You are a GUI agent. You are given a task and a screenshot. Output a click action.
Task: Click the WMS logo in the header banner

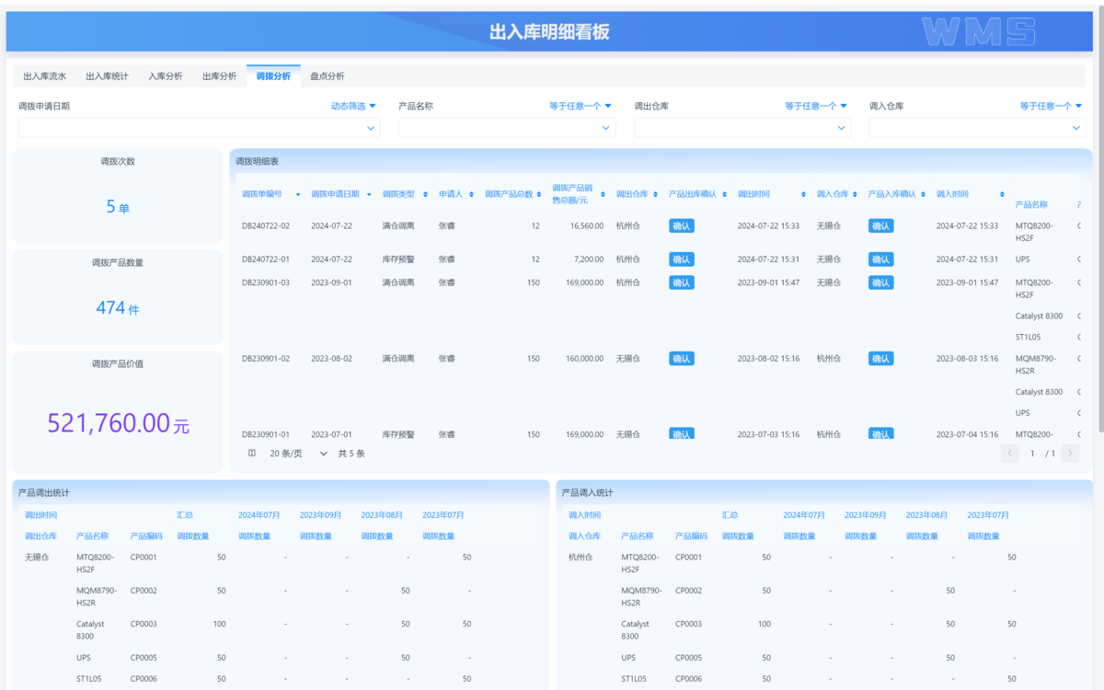point(979,30)
